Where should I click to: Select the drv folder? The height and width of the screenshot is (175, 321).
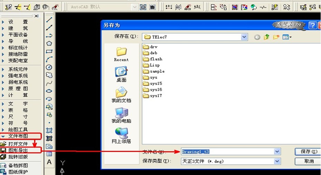(150, 47)
